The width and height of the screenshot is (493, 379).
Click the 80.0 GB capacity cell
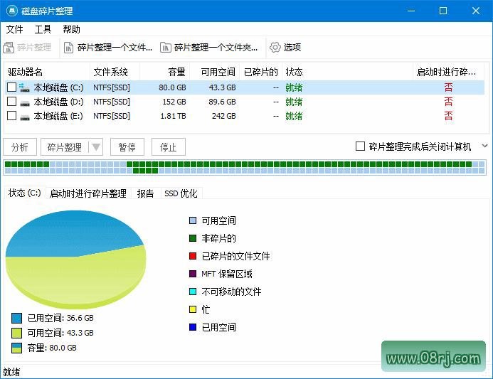pyautogui.click(x=172, y=87)
